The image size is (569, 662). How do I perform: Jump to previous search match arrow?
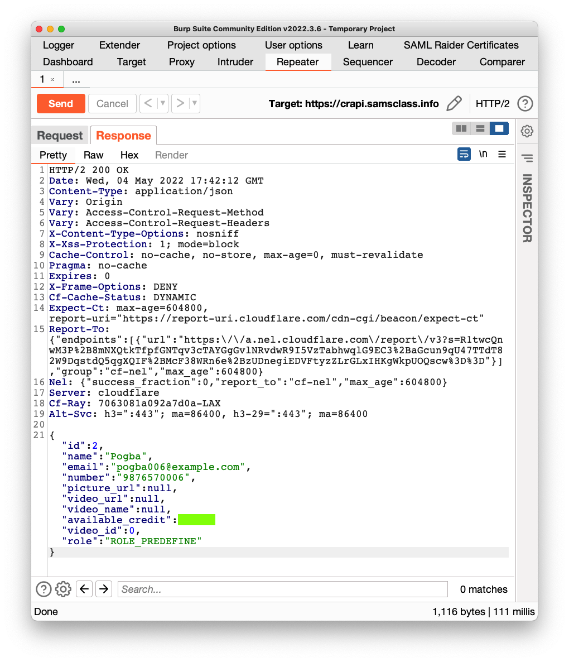click(x=84, y=589)
